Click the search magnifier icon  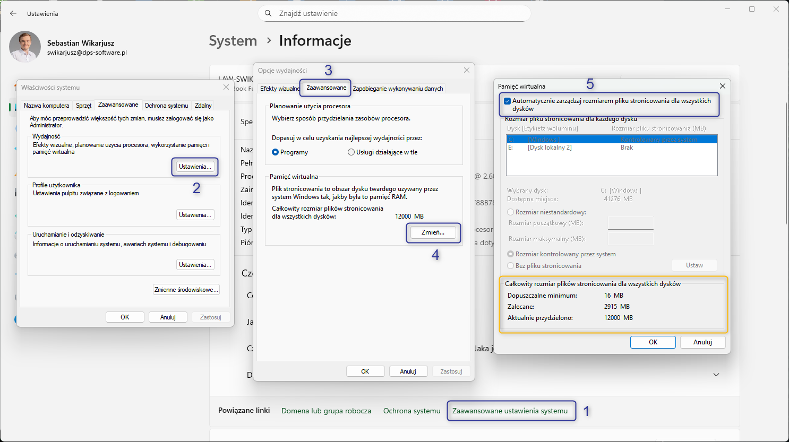[x=268, y=13]
